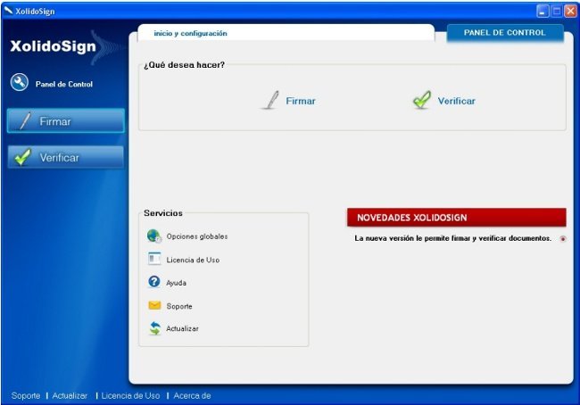Open Licencia de Uso in Servicios list
The width and height of the screenshot is (580, 405).
[x=193, y=260]
